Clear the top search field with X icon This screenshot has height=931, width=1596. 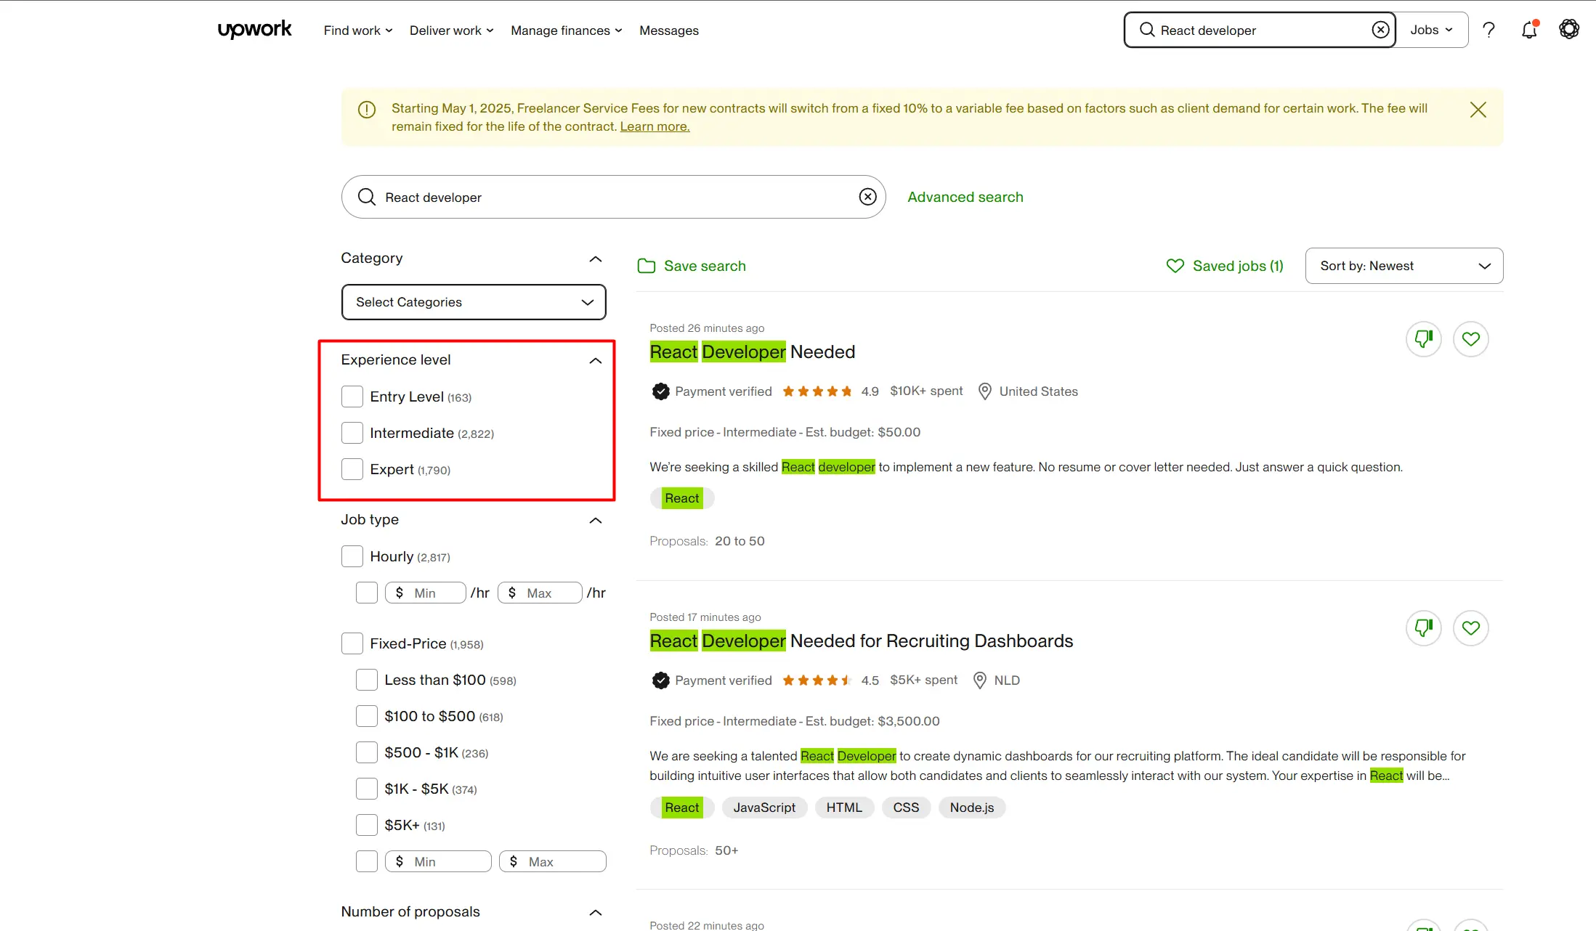(x=1380, y=30)
